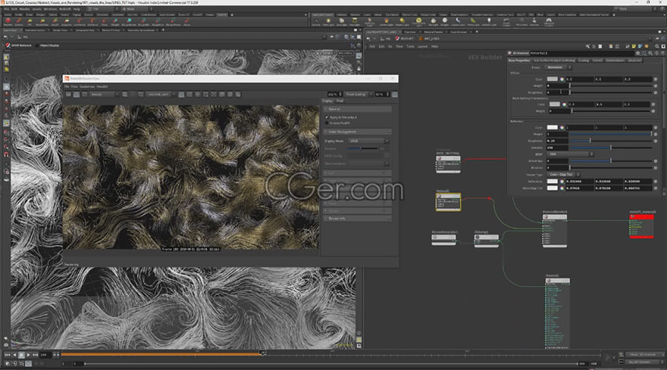Select the Material1 node in the network
This screenshot has height=370, width=667.
448,202
